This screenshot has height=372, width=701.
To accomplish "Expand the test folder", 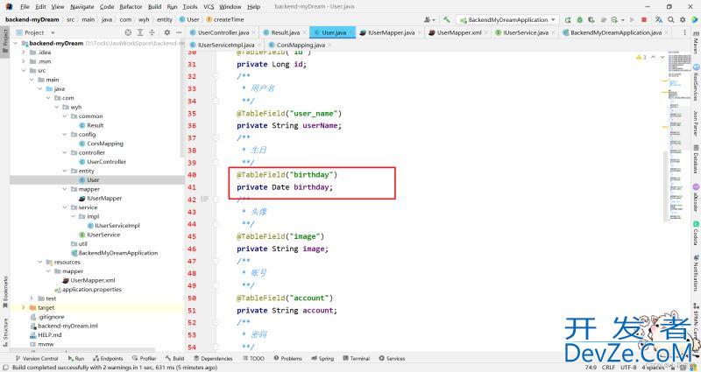I will click(32, 298).
